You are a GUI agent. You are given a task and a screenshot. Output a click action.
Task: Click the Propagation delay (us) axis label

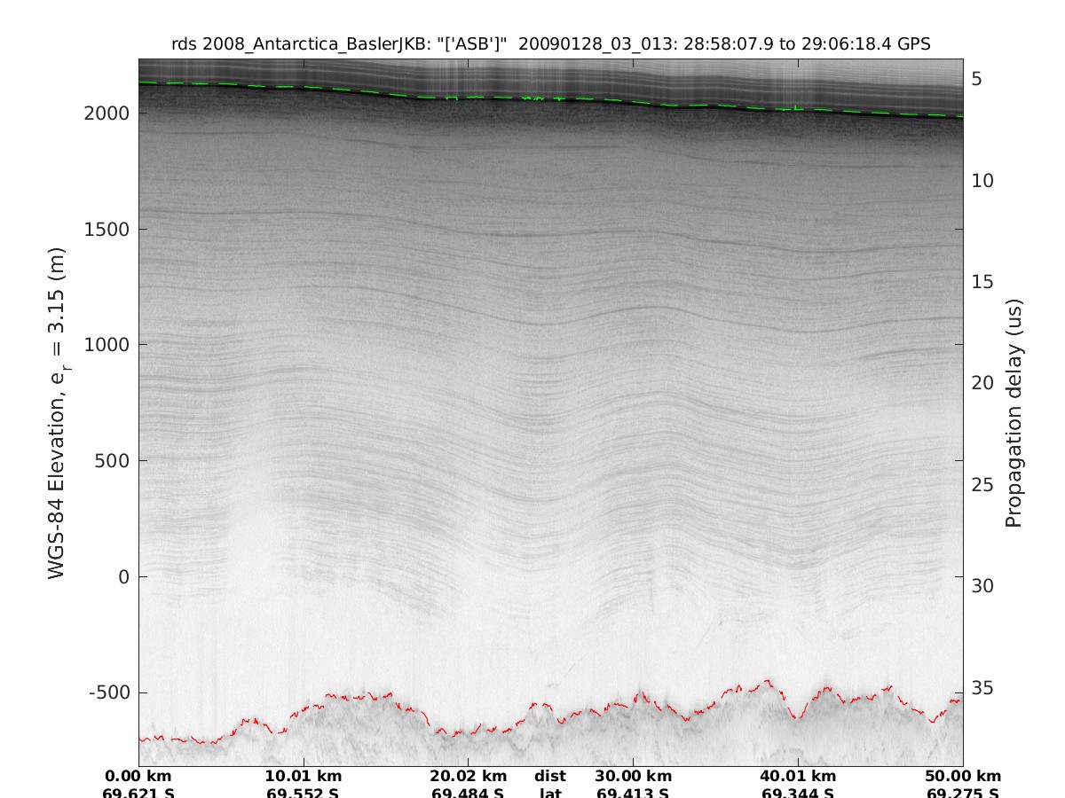1014,413
